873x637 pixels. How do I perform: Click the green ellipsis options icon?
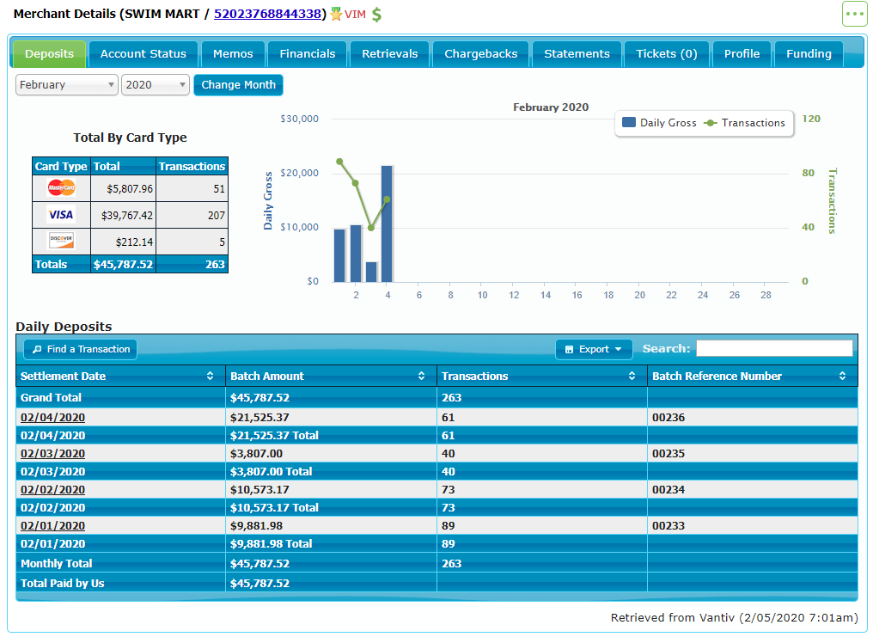click(854, 15)
